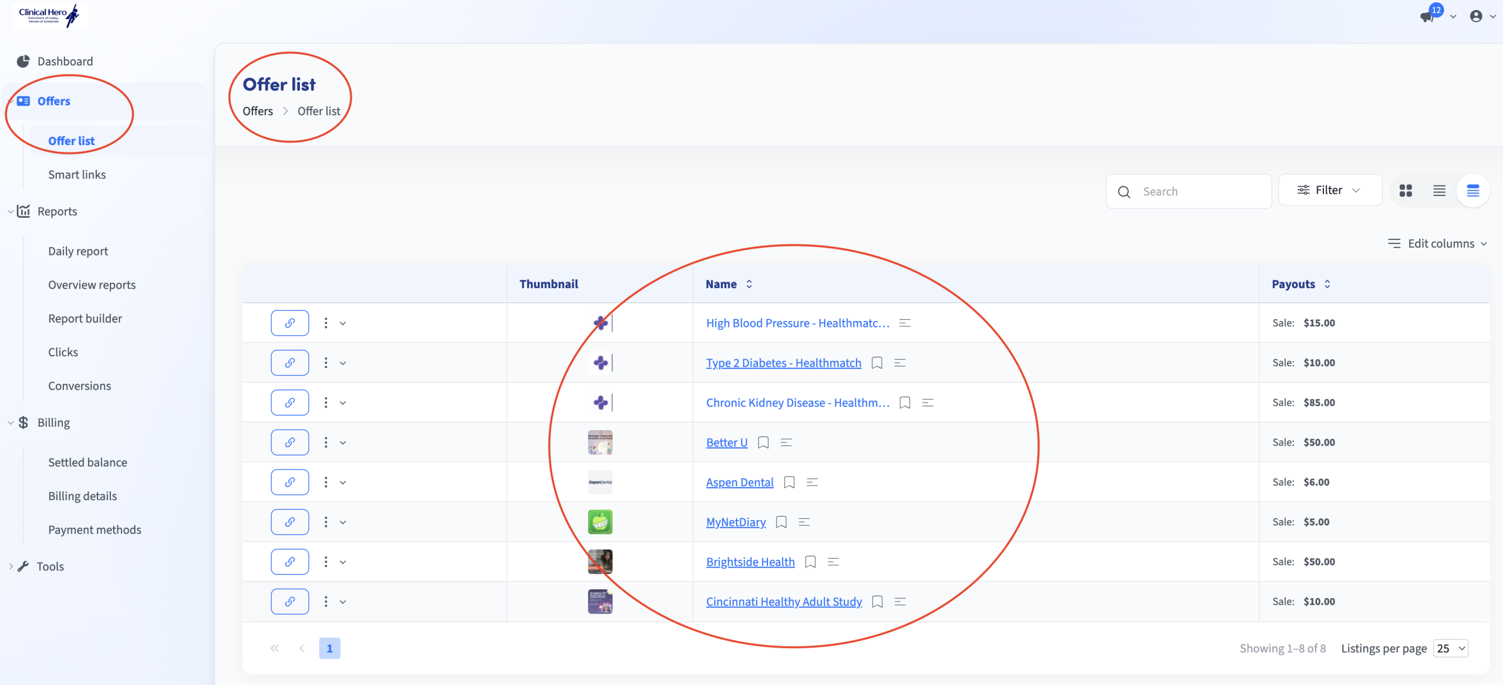1503x685 pixels.
Task: Expand the Tools section in sidebar
Action: pos(11,566)
